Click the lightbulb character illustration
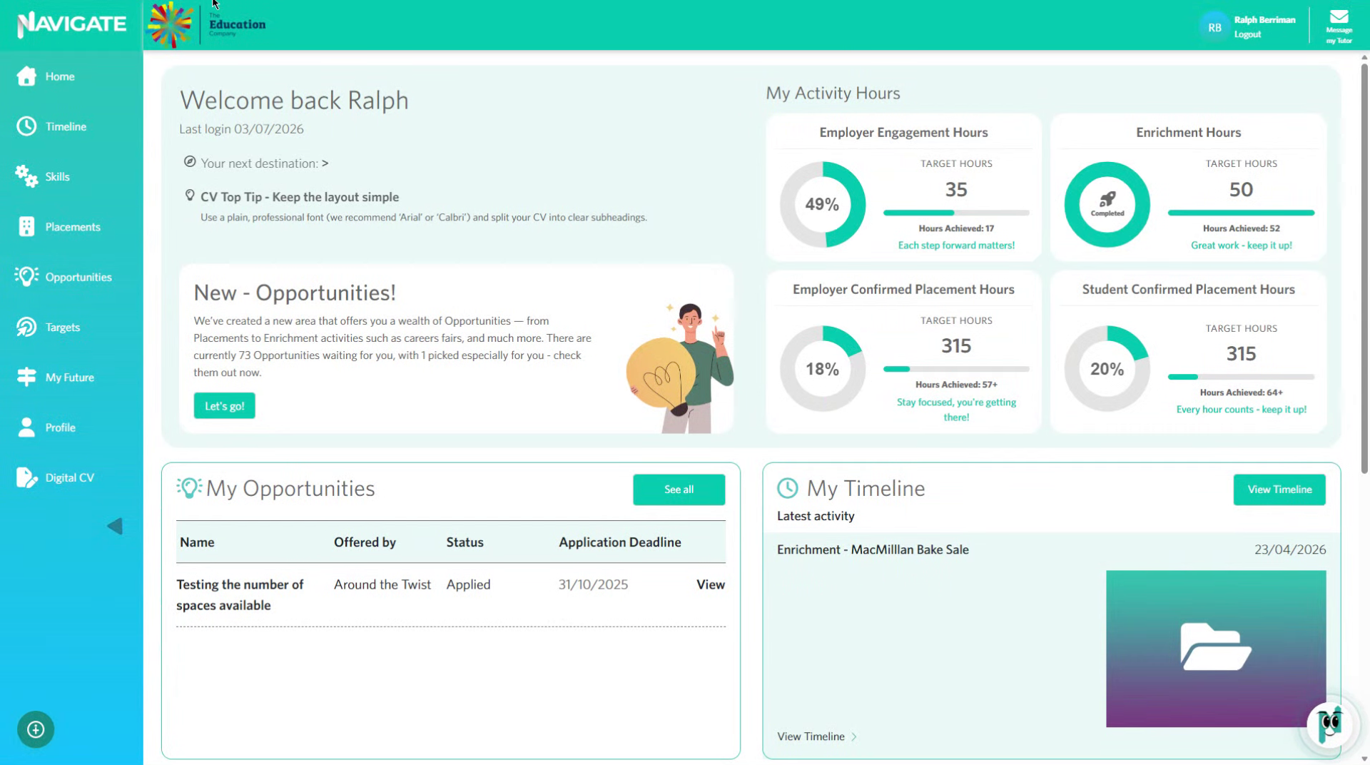 (679, 368)
